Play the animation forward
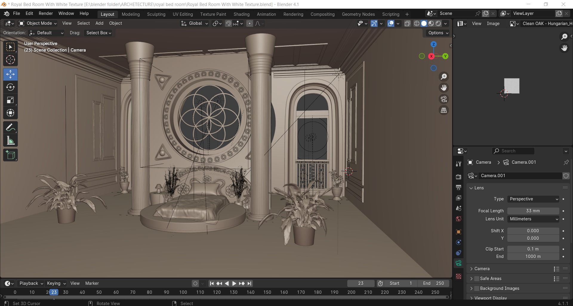The width and height of the screenshot is (573, 306). (234, 283)
